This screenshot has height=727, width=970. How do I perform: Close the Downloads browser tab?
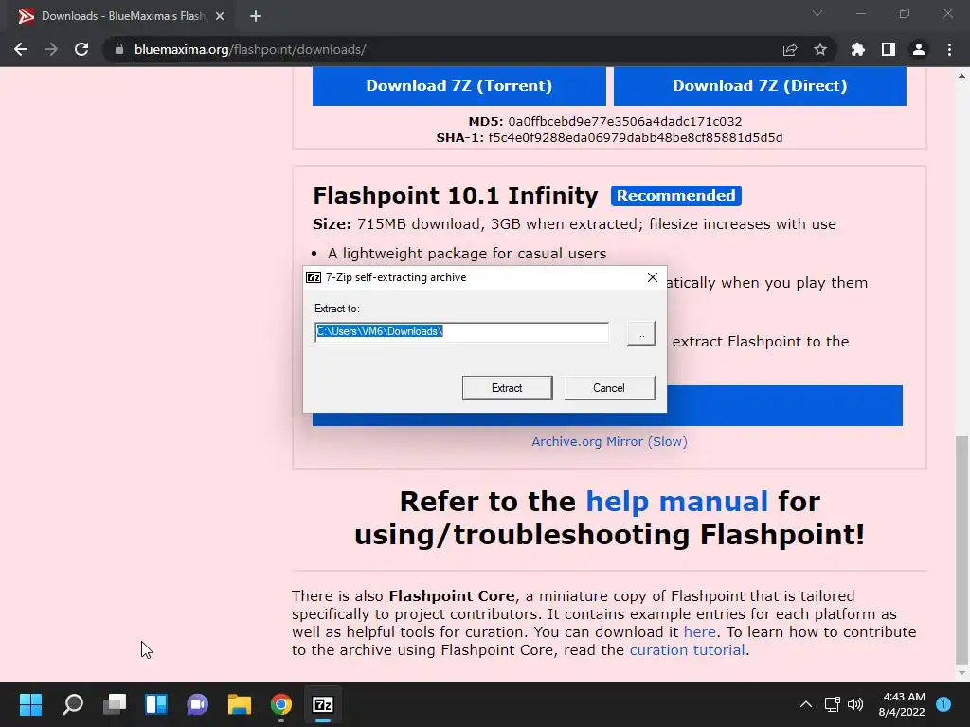[220, 16]
